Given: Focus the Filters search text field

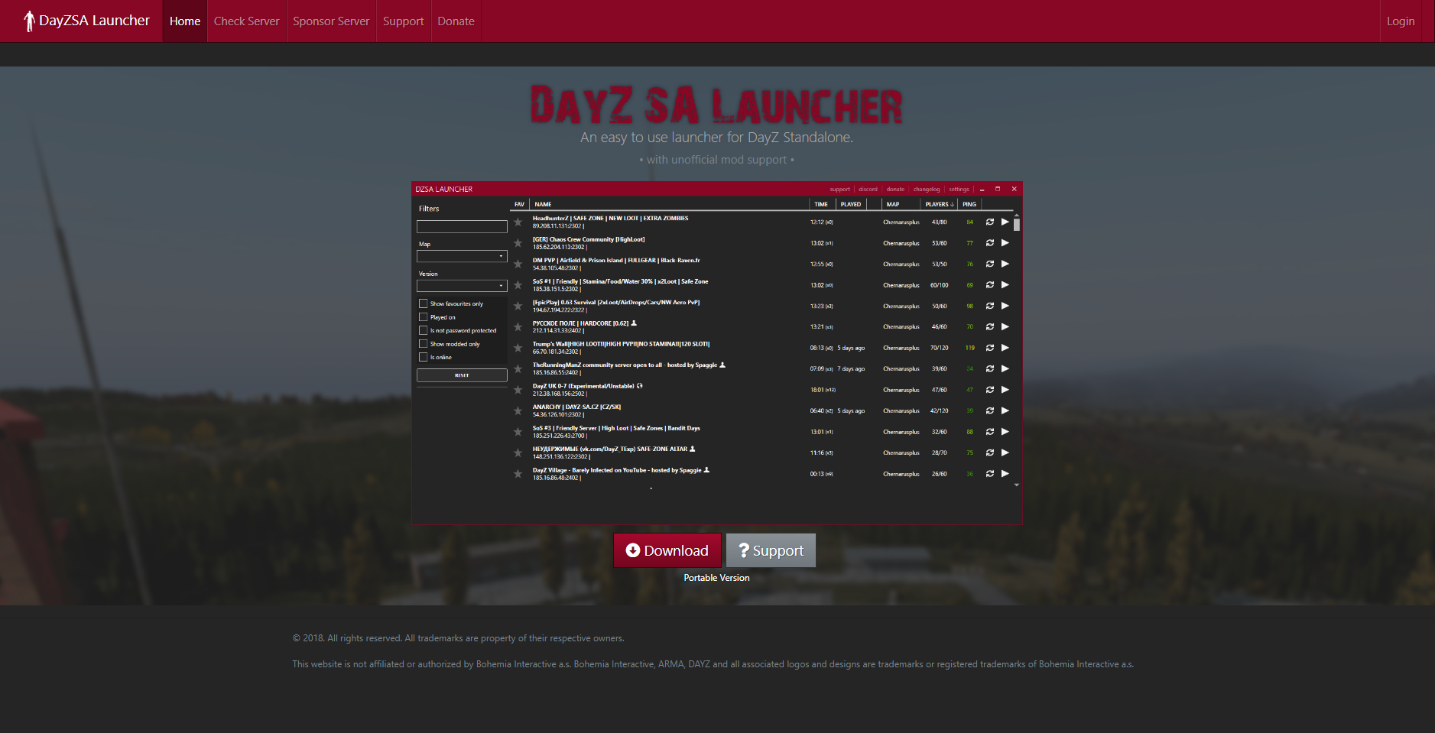Looking at the screenshot, I should pos(462,226).
